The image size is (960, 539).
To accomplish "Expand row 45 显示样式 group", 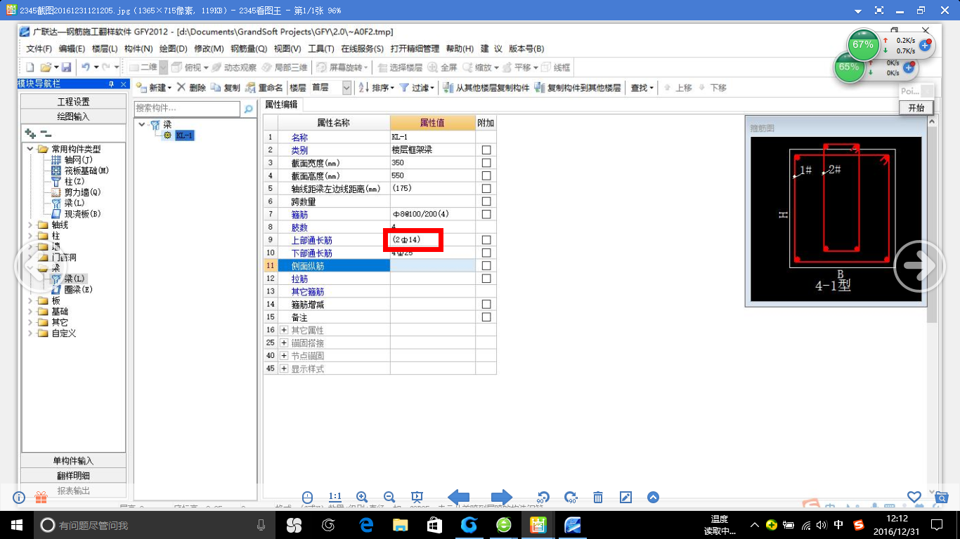I will (x=284, y=368).
